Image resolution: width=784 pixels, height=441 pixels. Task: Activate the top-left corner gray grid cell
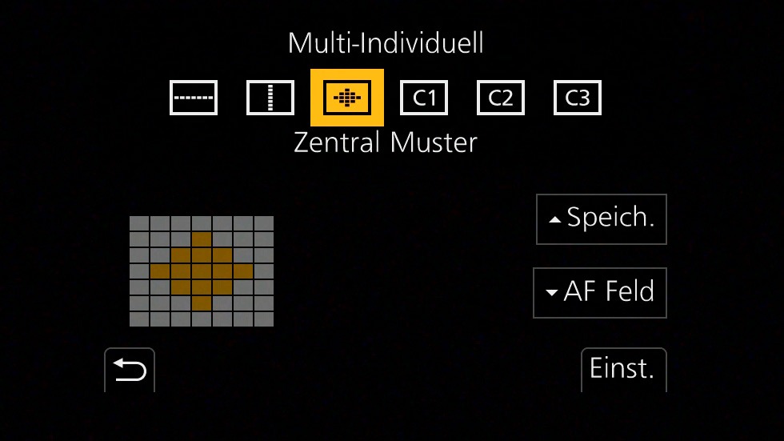[x=139, y=223]
